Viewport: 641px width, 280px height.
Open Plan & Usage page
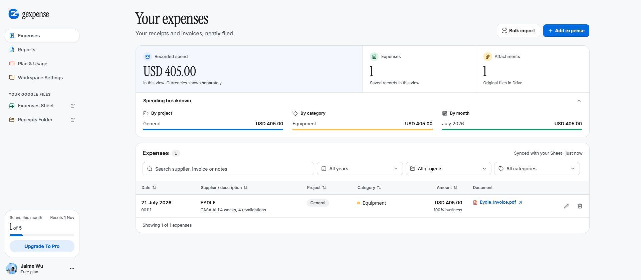coord(42,64)
